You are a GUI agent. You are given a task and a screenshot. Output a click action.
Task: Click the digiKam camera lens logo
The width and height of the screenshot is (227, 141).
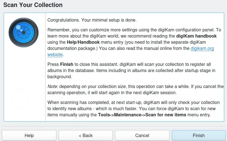[24, 33]
